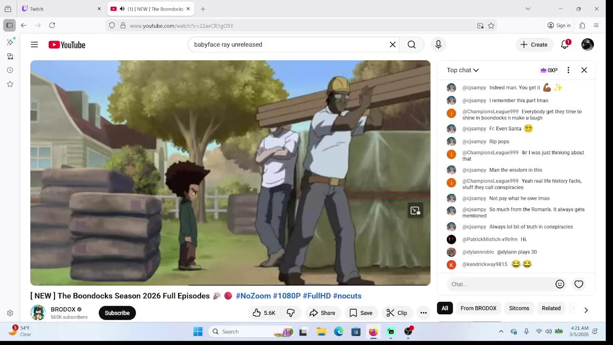Save video to a playlist
This screenshot has height=345, width=613.
(x=361, y=313)
